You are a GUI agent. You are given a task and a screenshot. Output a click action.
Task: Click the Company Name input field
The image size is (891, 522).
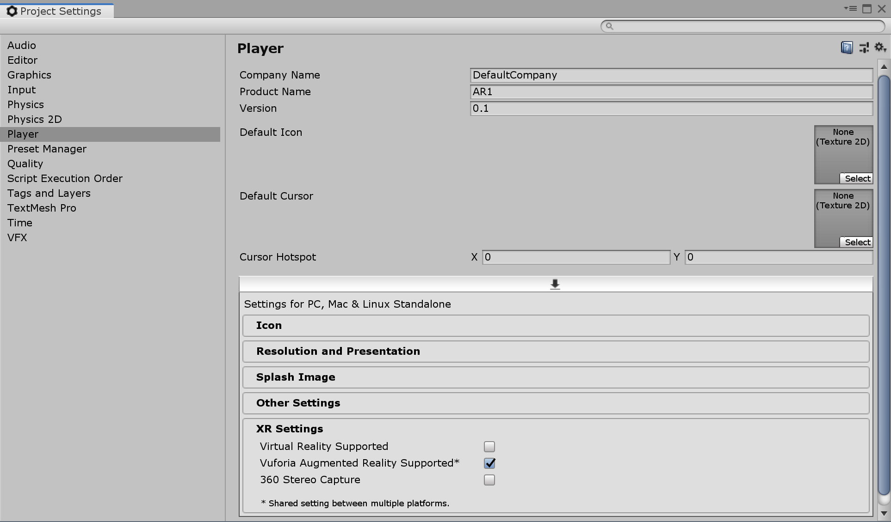tap(671, 75)
